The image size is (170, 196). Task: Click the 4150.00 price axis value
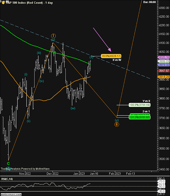(x=164, y=34)
